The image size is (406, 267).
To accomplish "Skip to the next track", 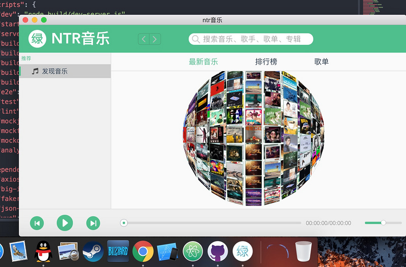I will 93,223.
